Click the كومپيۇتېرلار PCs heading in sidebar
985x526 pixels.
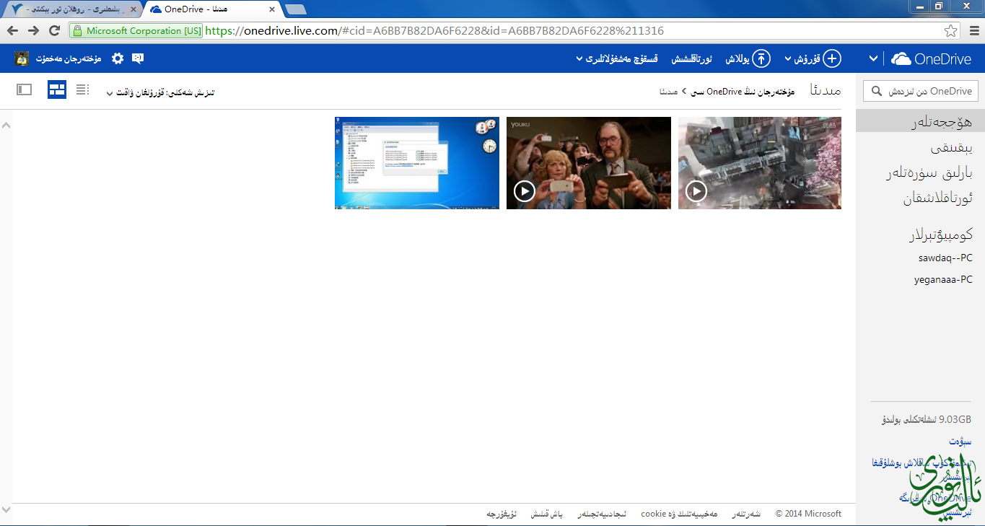pos(940,234)
